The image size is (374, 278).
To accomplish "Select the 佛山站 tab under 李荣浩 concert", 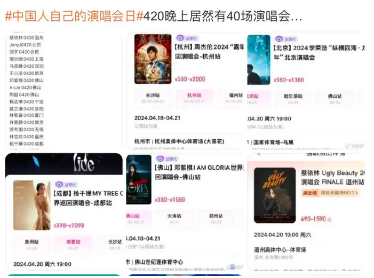I will pos(335,99).
